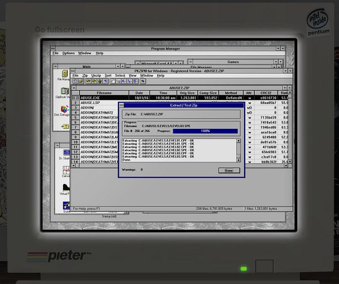This screenshot has width=339, height=284.
Task: Open the PKZIP main window control menu box
Action: point(73,71)
